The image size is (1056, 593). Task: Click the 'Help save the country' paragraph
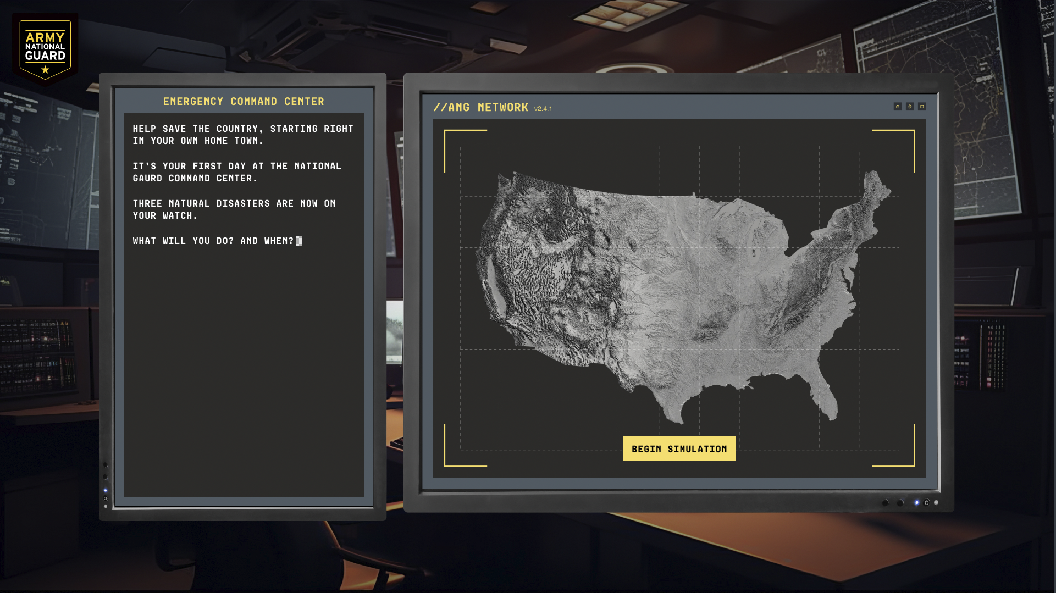click(243, 135)
